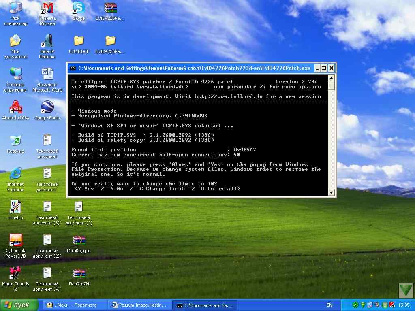Screen dimensions: 415x311
Task: Launch the Magic Gooddy 2 shortcut
Action: (16, 279)
